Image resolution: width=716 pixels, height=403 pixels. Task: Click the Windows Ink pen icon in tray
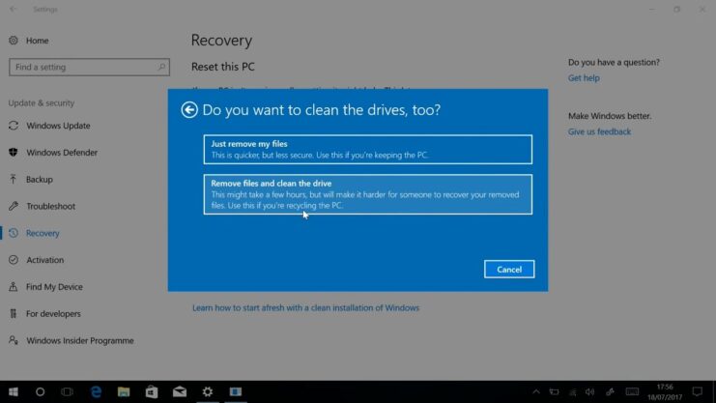pyautogui.click(x=610, y=392)
